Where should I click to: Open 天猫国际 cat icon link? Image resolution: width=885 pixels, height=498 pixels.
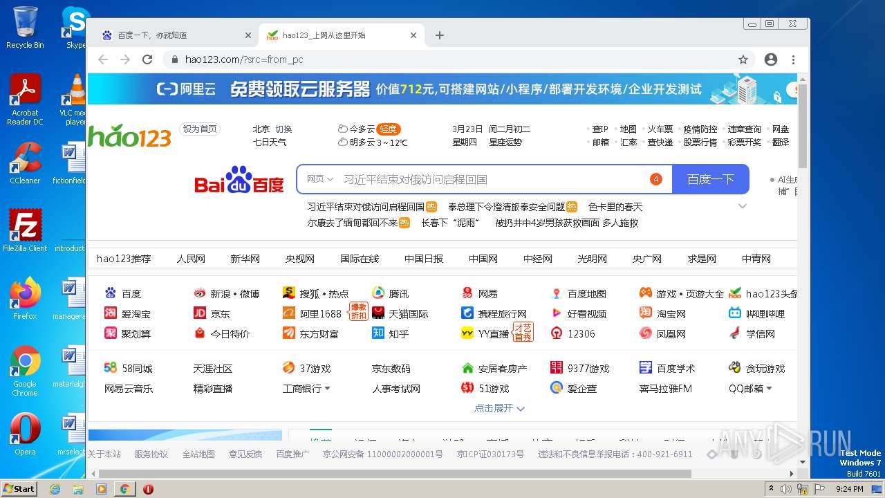378,313
